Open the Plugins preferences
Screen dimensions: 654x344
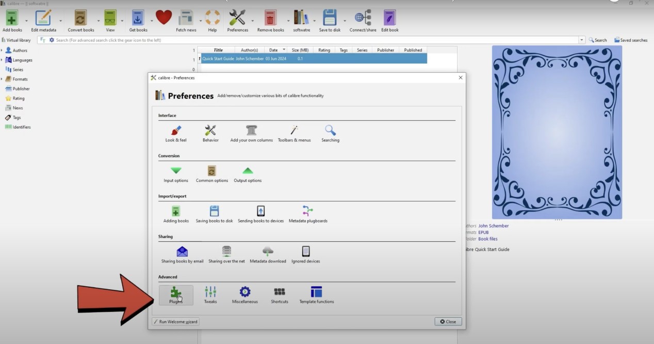pyautogui.click(x=176, y=295)
